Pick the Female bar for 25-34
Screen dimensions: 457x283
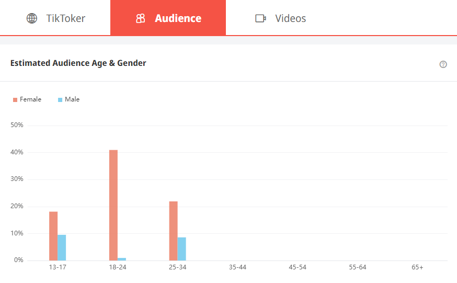(x=174, y=231)
